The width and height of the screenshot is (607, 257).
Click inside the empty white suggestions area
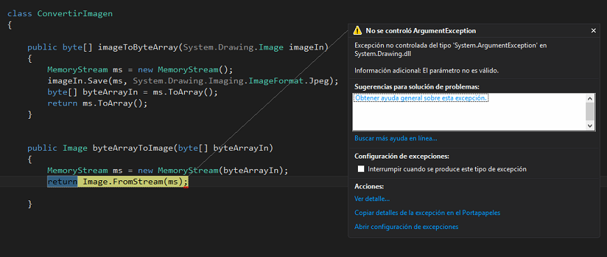pos(468,117)
